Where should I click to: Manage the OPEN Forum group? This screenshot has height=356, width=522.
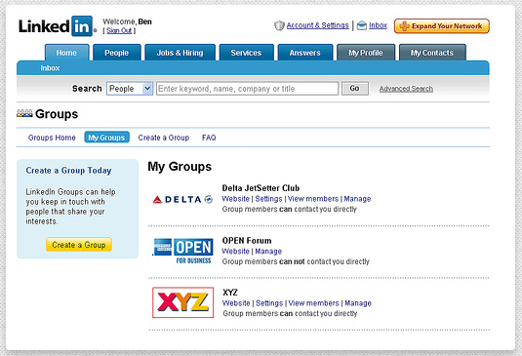pos(268,252)
